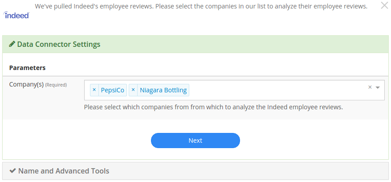Viewport: 391px width, 182px height.
Task: Click the checkmark icon beside Name and Advanced Tools
Action: (x=12, y=171)
